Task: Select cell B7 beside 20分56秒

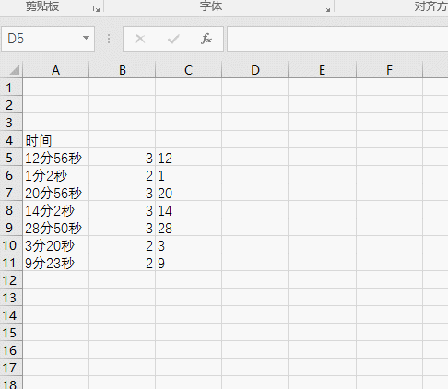Action: [123, 193]
